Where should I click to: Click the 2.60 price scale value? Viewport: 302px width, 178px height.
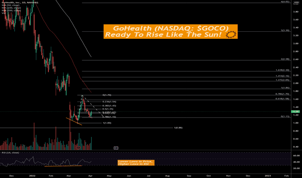click(296, 59)
